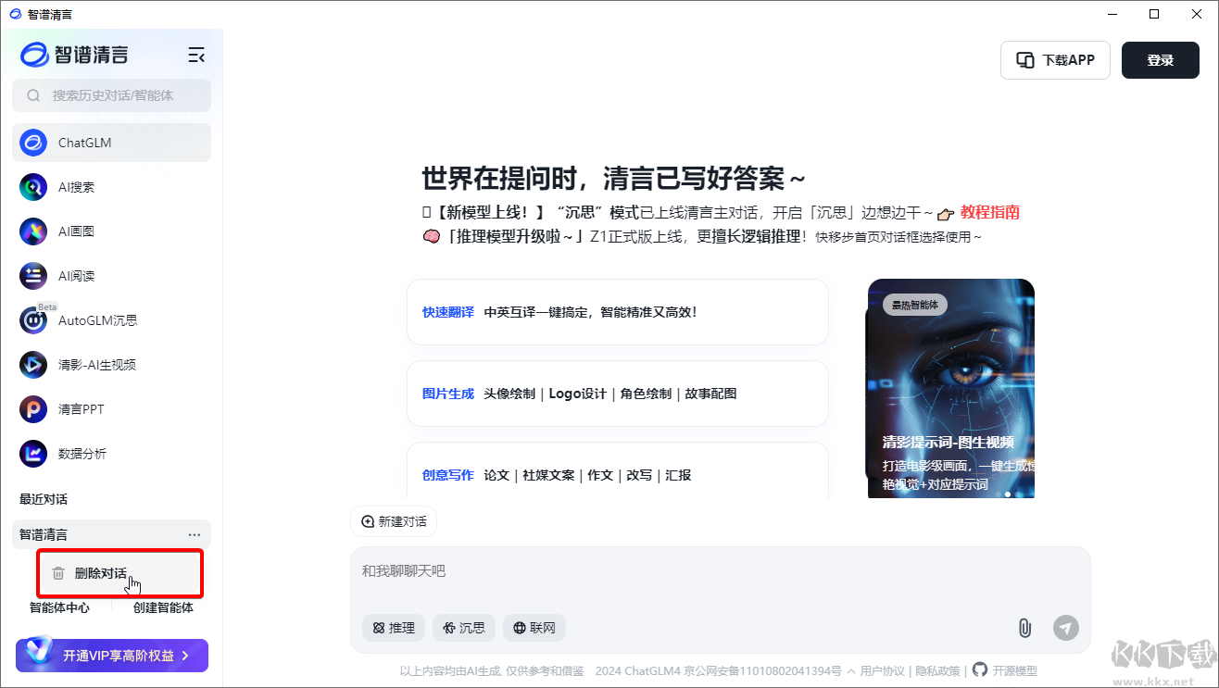Toggle 沉思 mode on
1219x688 pixels.
point(463,627)
